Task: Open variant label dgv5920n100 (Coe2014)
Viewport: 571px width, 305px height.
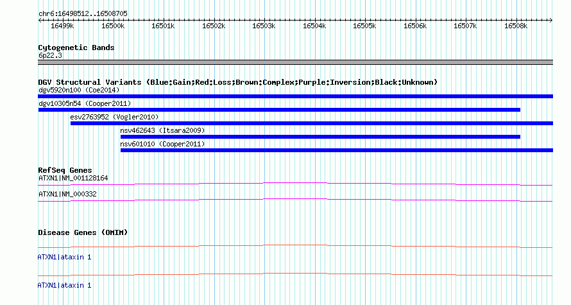Action: point(79,90)
